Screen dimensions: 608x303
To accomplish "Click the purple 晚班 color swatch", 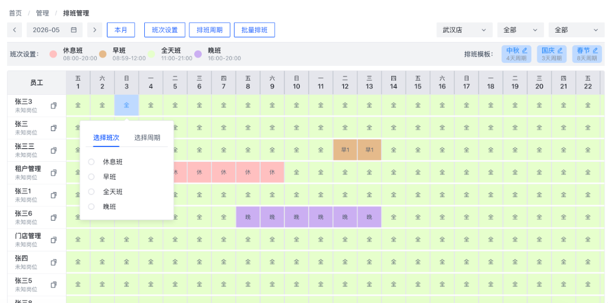I will coord(198,54).
